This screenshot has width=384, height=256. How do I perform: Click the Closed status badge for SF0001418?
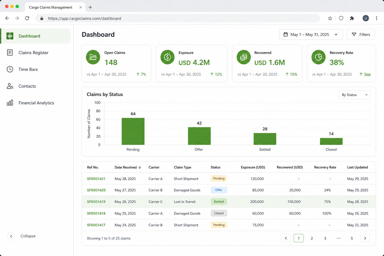[x=219, y=213]
